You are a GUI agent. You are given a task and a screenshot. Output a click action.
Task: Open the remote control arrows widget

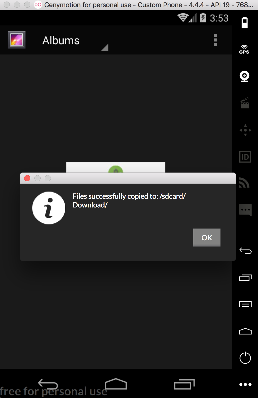245,130
